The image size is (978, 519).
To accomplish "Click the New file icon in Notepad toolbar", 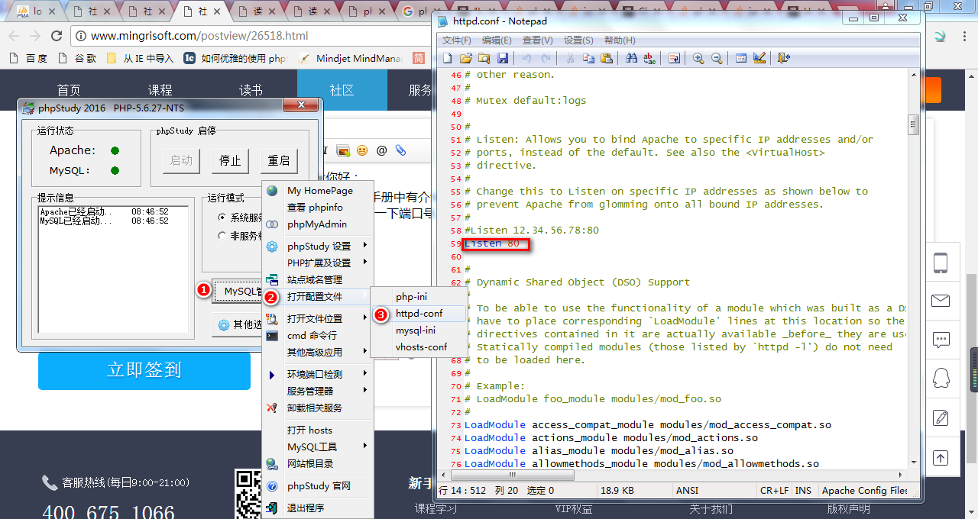I will 447,58.
